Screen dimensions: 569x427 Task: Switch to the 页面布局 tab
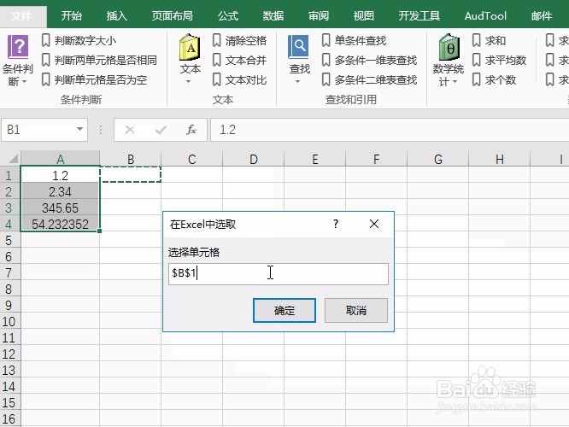click(172, 15)
